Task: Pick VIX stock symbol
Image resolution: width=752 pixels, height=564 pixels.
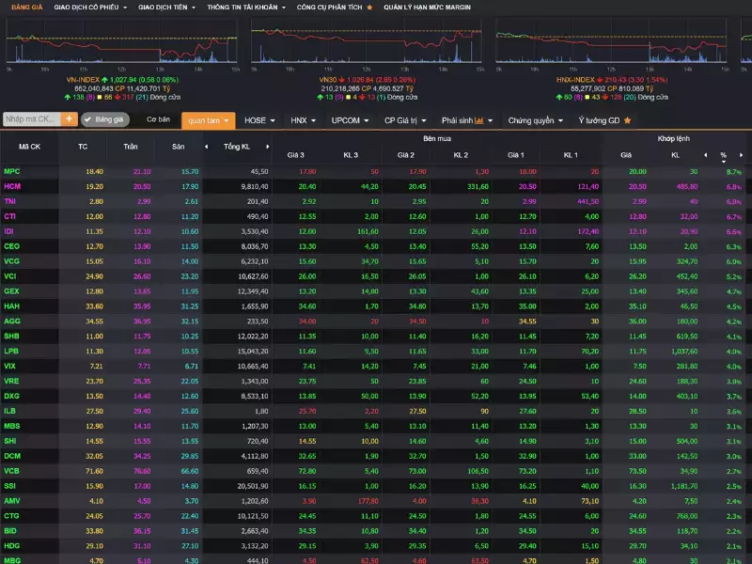Action: pos(9,366)
